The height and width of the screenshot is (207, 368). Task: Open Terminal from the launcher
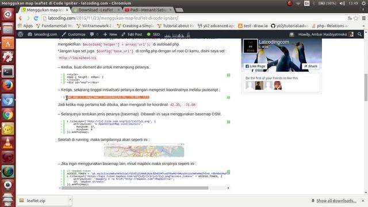(x=7, y=71)
